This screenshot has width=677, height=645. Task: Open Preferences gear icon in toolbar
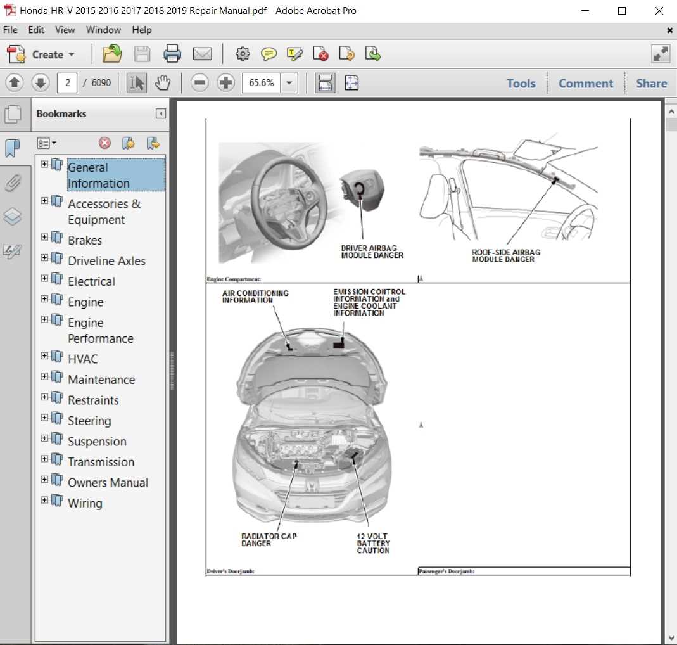pyautogui.click(x=243, y=54)
